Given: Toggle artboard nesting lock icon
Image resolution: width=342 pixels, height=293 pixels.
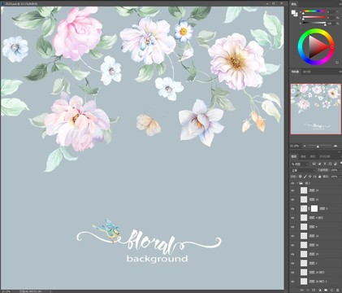Looking at the screenshot, I should click(x=315, y=177).
